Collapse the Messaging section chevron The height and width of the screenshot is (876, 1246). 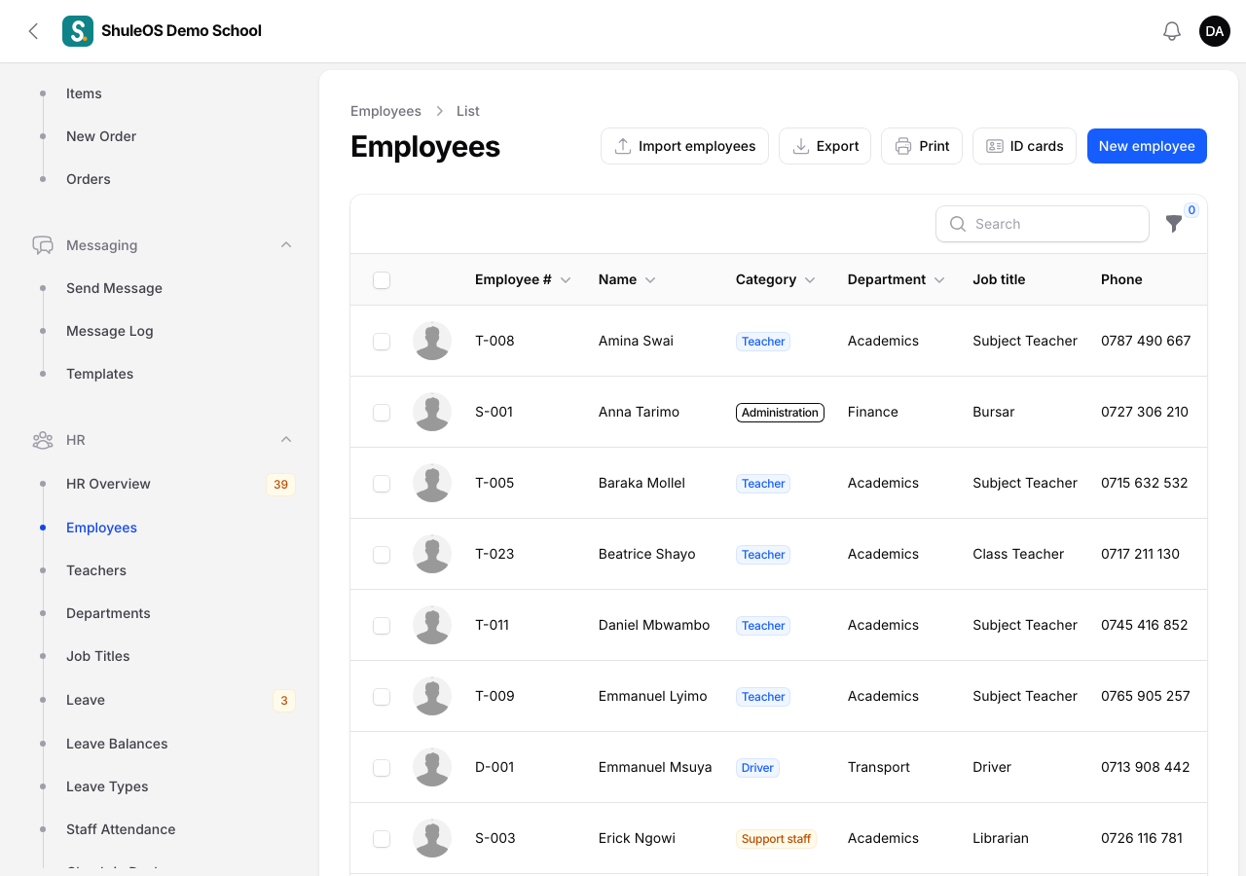[286, 245]
